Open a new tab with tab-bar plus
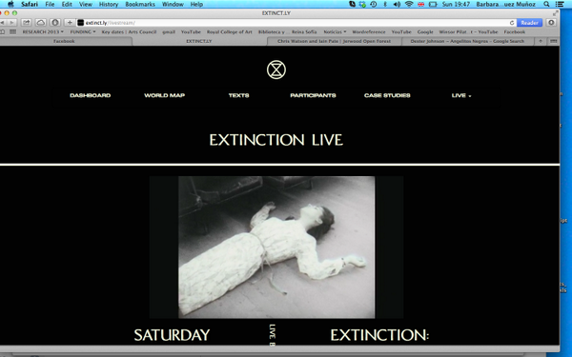572x357 pixels. pyautogui.click(x=541, y=41)
